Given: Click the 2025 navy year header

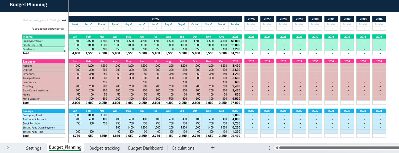Looking at the screenshot, I should (155, 19).
